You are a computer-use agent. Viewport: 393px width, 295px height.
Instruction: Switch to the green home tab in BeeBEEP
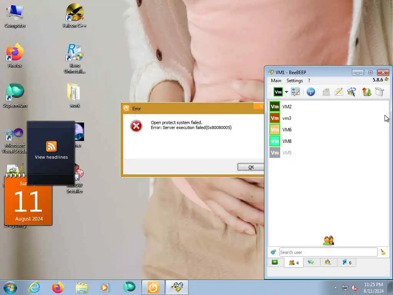pos(275,262)
